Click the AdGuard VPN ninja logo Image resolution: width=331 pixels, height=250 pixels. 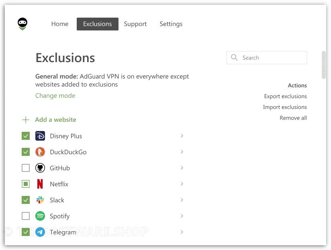tap(22, 24)
